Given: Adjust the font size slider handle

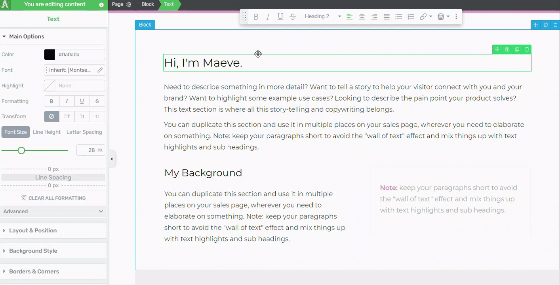Looking at the screenshot, I should click(x=21, y=150).
